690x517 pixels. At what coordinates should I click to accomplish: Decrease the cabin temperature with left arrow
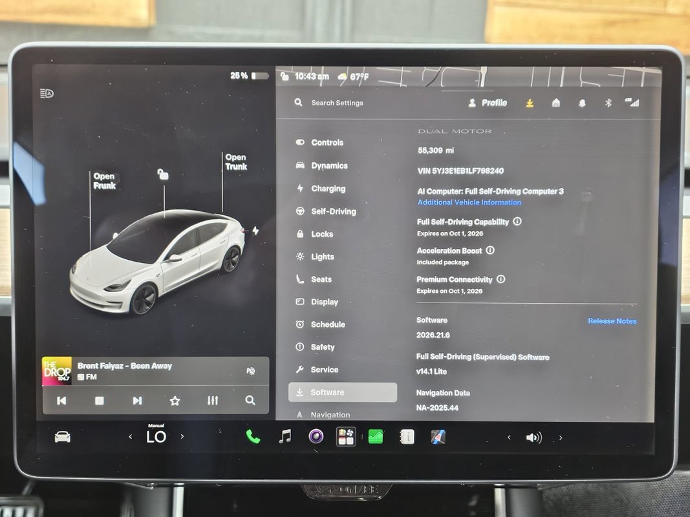click(x=130, y=437)
